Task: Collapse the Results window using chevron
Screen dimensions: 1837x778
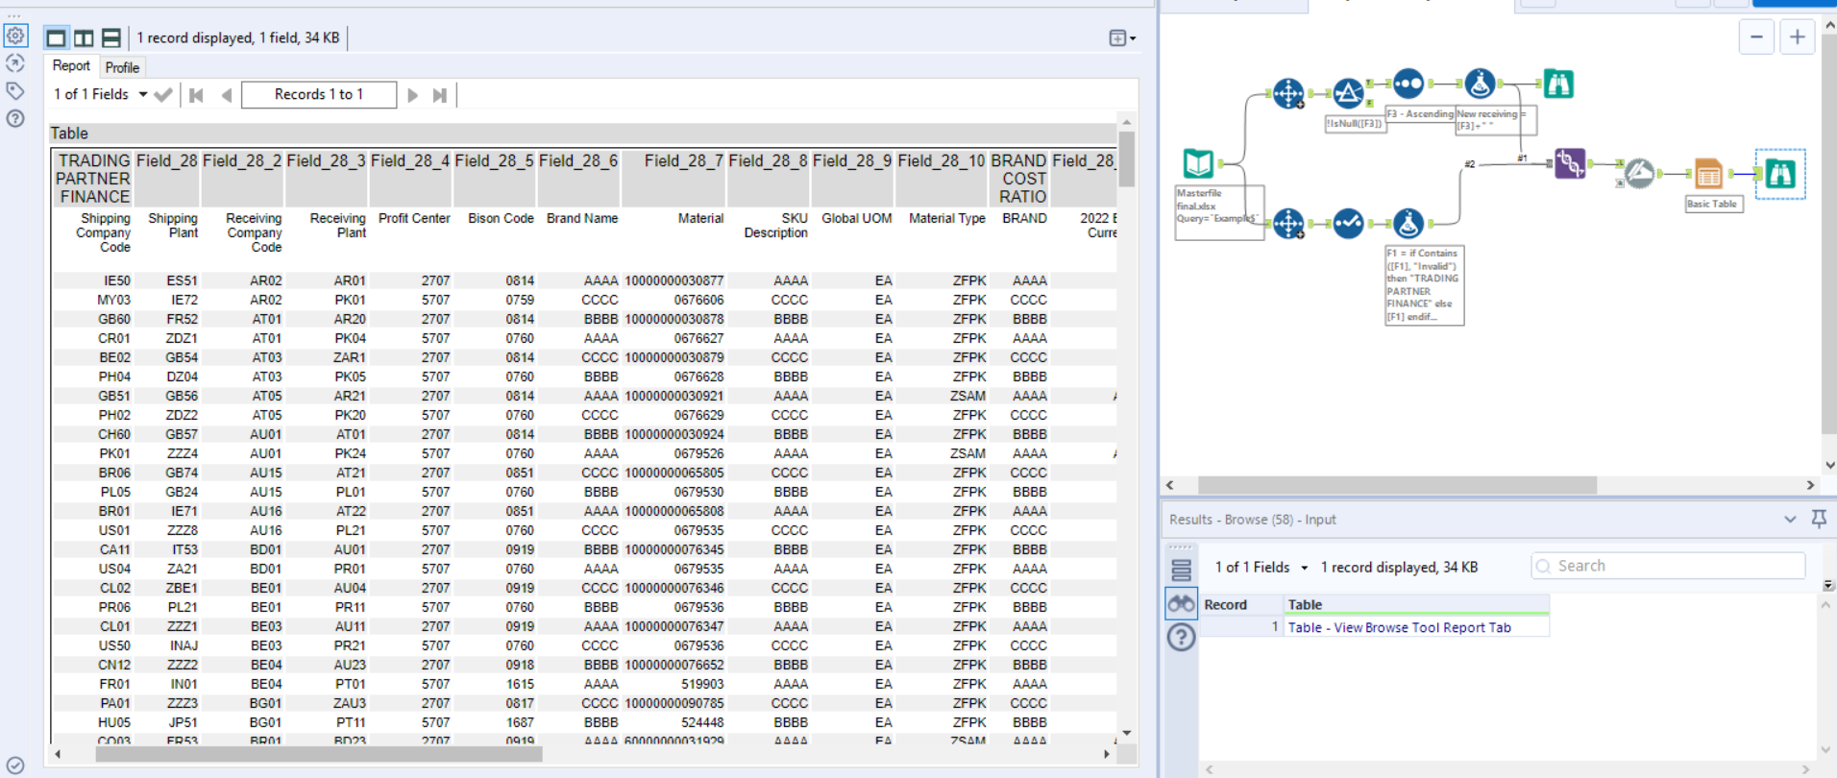Action: coord(1789,519)
